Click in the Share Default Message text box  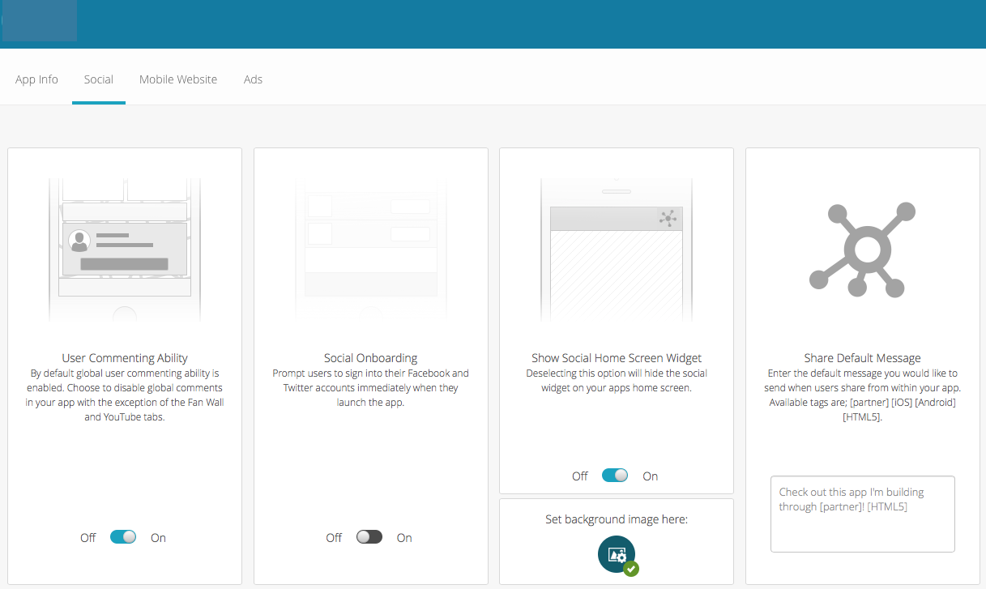tap(862, 514)
